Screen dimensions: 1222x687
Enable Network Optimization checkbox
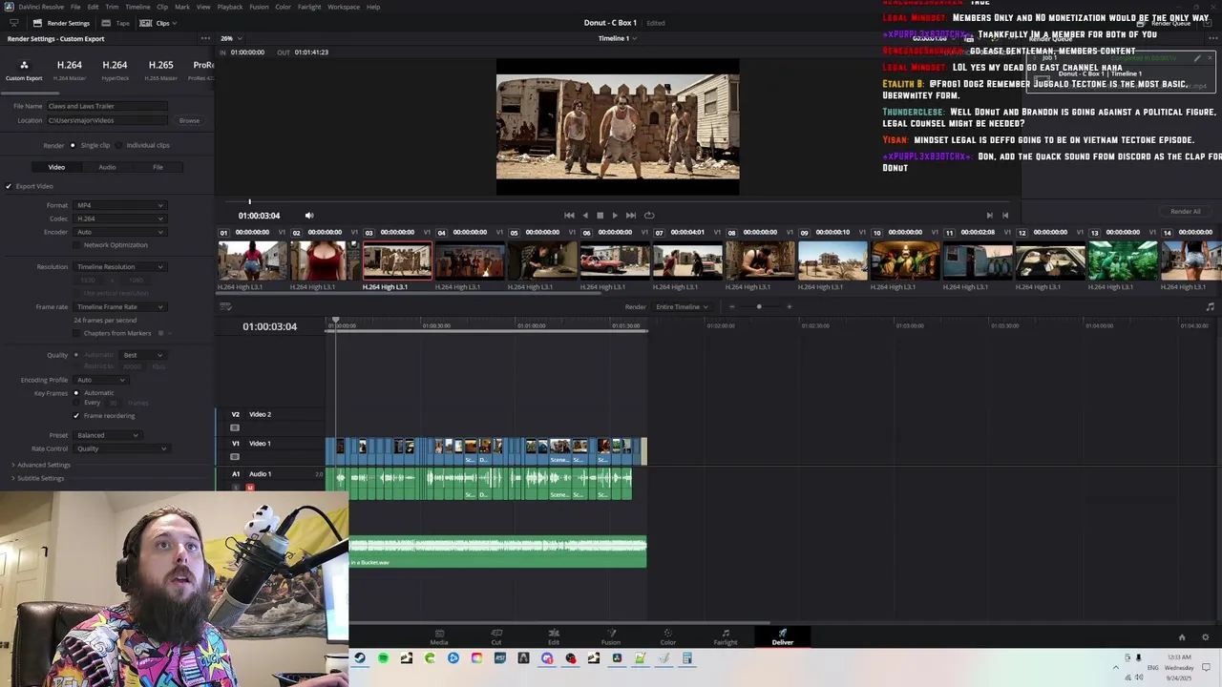click(x=78, y=245)
